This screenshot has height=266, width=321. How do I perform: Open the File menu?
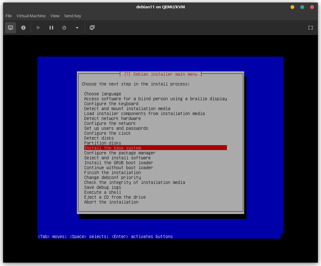(9, 16)
